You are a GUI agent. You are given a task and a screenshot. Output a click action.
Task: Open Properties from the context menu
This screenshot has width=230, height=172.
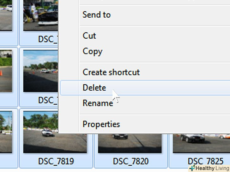point(101,124)
